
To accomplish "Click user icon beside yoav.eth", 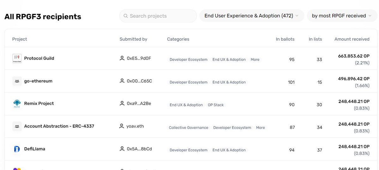I will pyautogui.click(x=122, y=126).
